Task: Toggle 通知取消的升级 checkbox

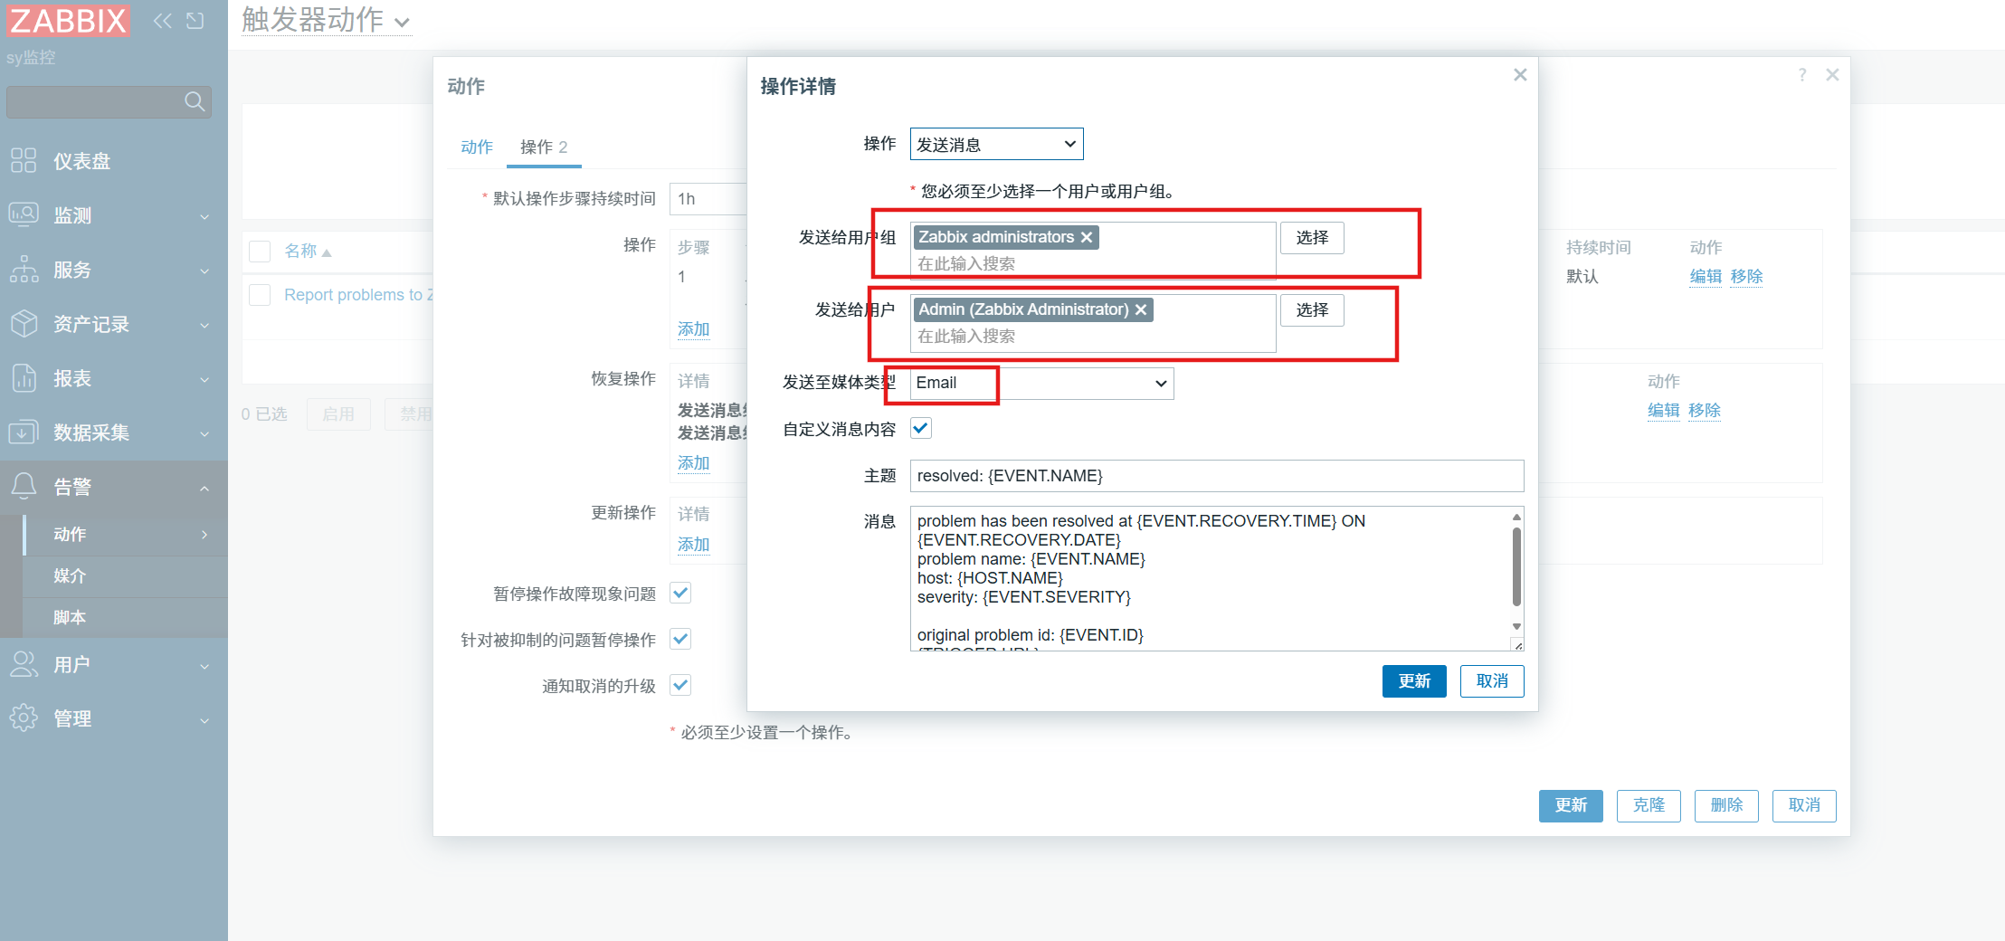Action: (x=680, y=685)
